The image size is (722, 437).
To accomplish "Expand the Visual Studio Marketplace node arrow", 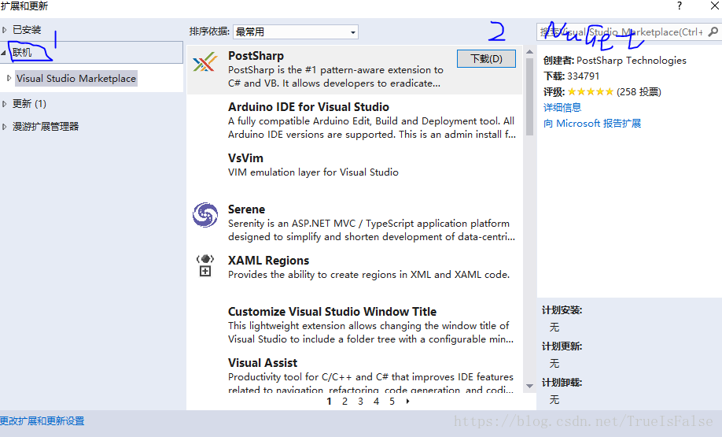I will (x=9, y=79).
